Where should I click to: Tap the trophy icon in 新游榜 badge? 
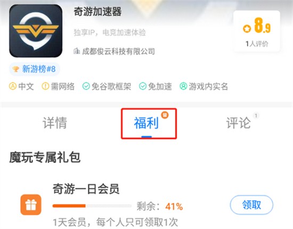pos(16,69)
